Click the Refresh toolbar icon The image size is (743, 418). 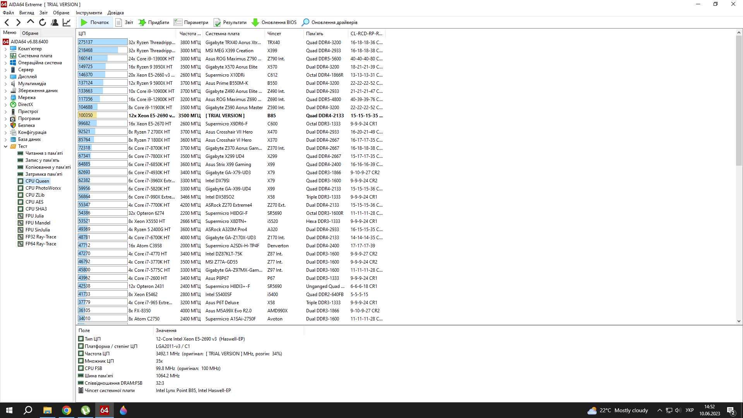tap(43, 22)
